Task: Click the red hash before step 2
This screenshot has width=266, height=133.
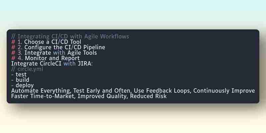Action: pyautogui.click(x=13, y=47)
